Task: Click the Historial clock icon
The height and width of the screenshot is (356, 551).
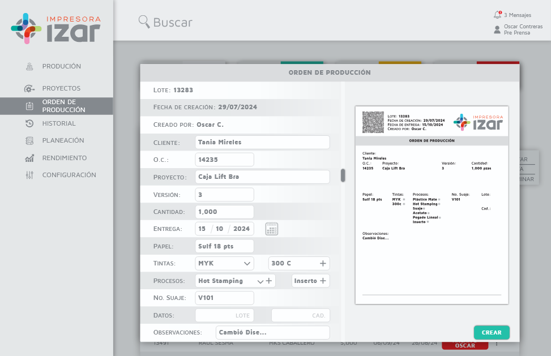Action: (x=29, y=123)
